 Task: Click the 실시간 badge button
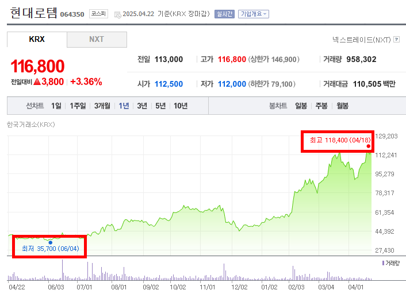click(x=224, y=14)
